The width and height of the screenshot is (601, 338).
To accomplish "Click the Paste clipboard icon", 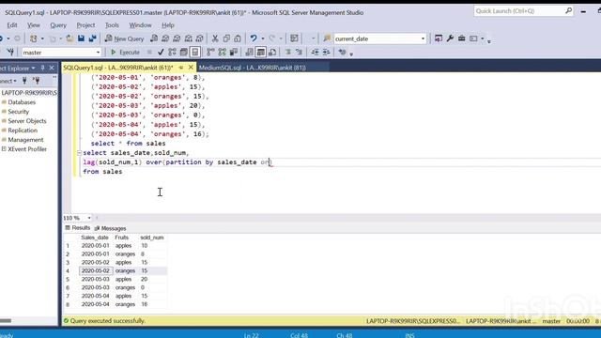I will [238, 38].
